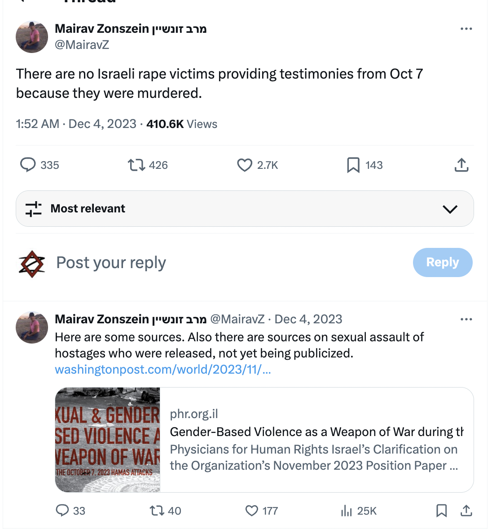Comment on the reply with 33 replies
492x529 pixels.
[x=62, y=511]
